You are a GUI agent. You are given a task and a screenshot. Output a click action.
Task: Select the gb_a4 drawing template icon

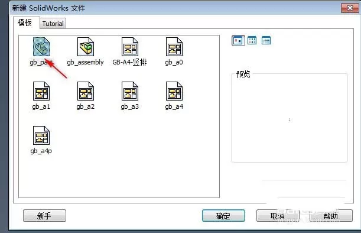(174, 91)
